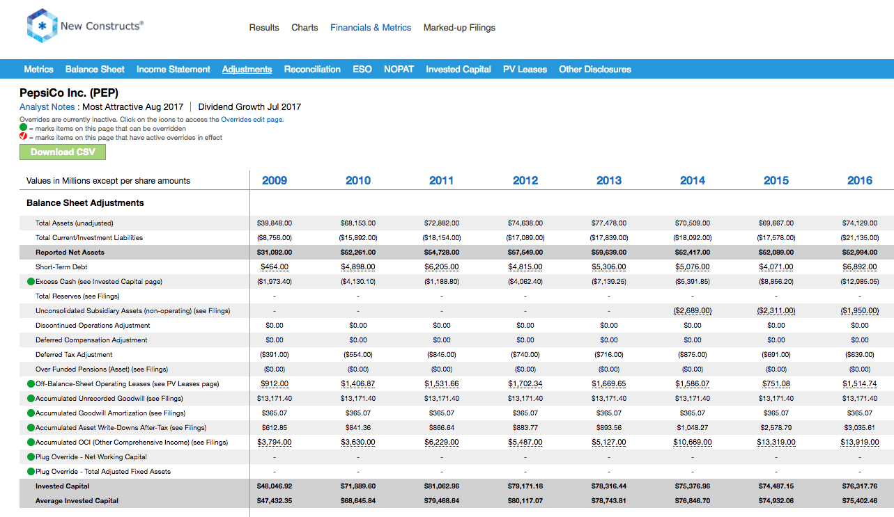Select 2009 Invested Capital cell $48,046.92
This screenshot has width=894, height=517.
(x=275, y=486)
